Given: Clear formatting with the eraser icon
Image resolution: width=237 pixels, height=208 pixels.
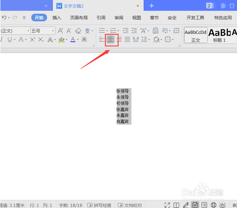Looking at the screenshot, I should 78,31.
